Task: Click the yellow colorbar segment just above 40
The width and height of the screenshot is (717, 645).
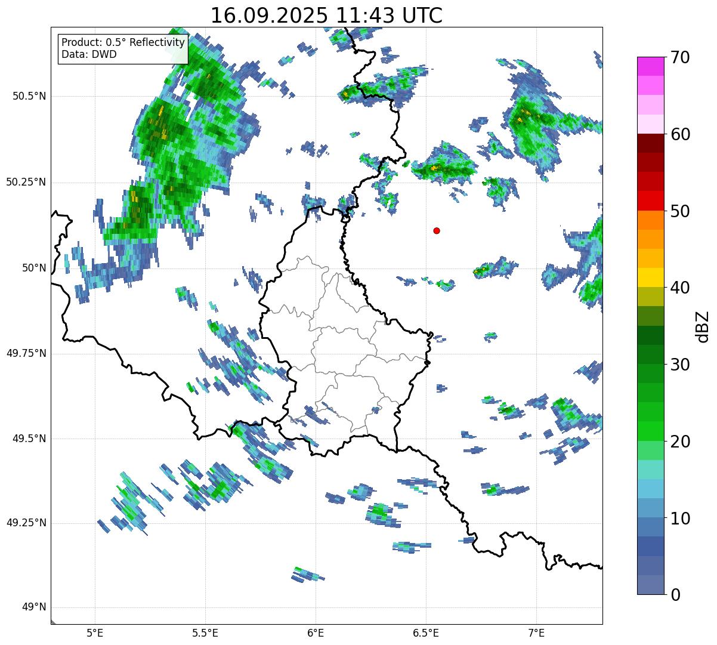Action: [x=650, y=277]
